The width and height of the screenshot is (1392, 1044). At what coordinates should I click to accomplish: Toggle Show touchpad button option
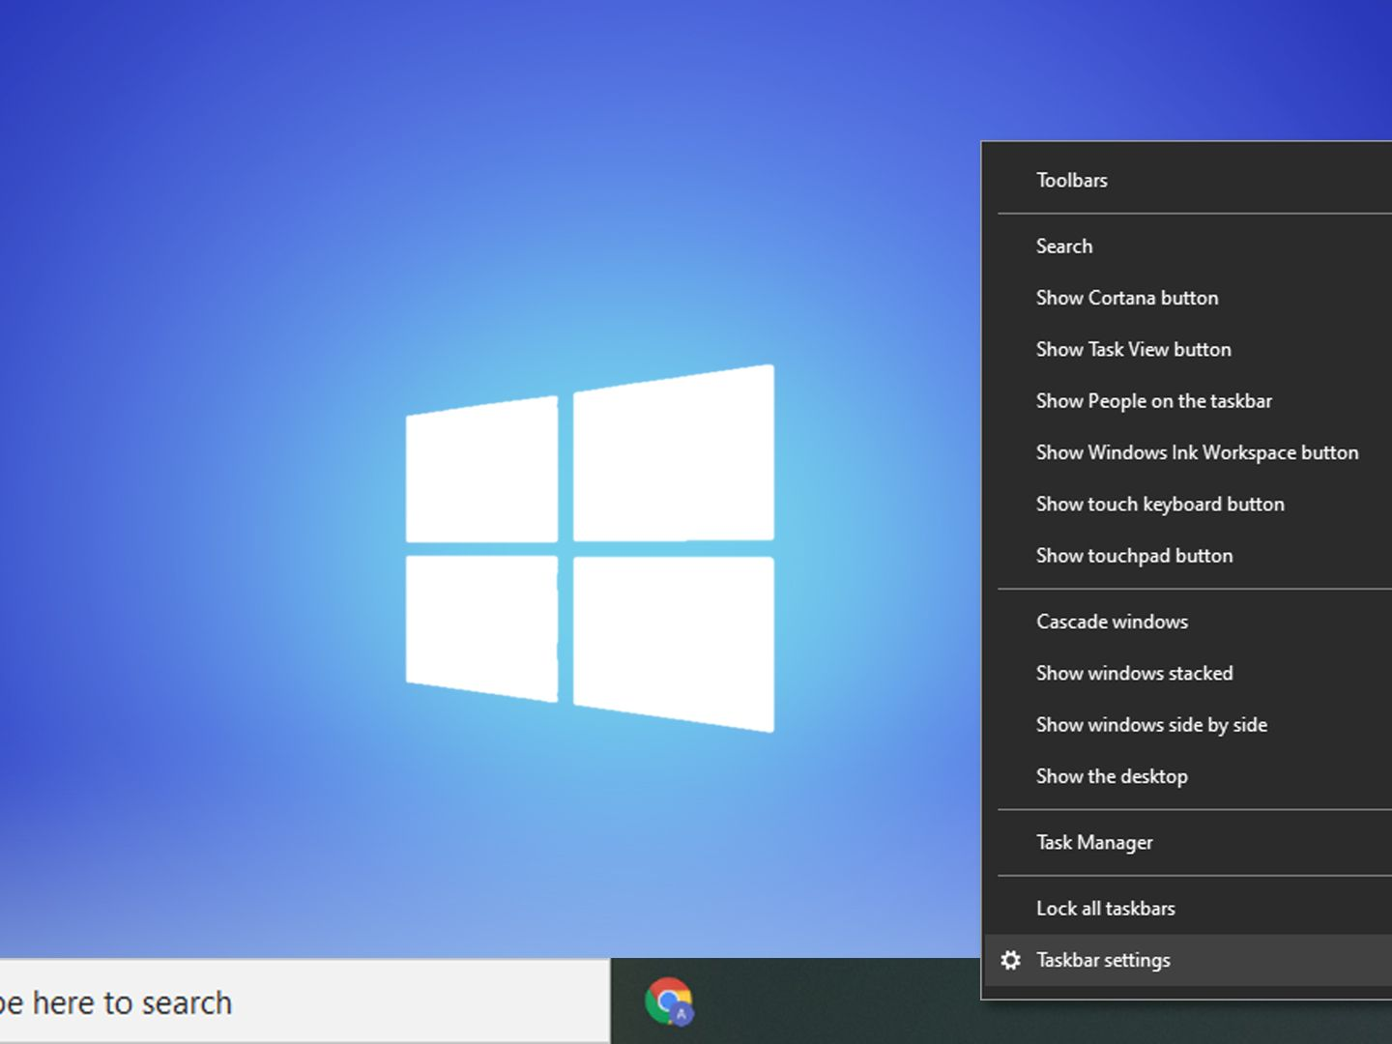tap(1187, 556)
